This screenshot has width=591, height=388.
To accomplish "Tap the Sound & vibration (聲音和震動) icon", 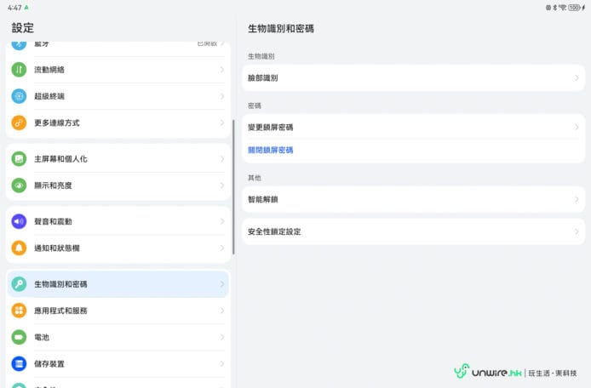I will click(19, 221).
